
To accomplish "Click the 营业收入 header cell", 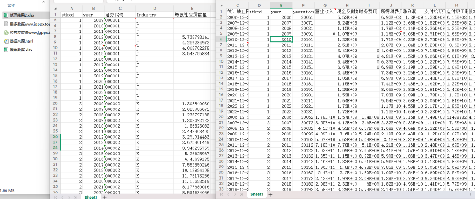I will coord(325,11).
